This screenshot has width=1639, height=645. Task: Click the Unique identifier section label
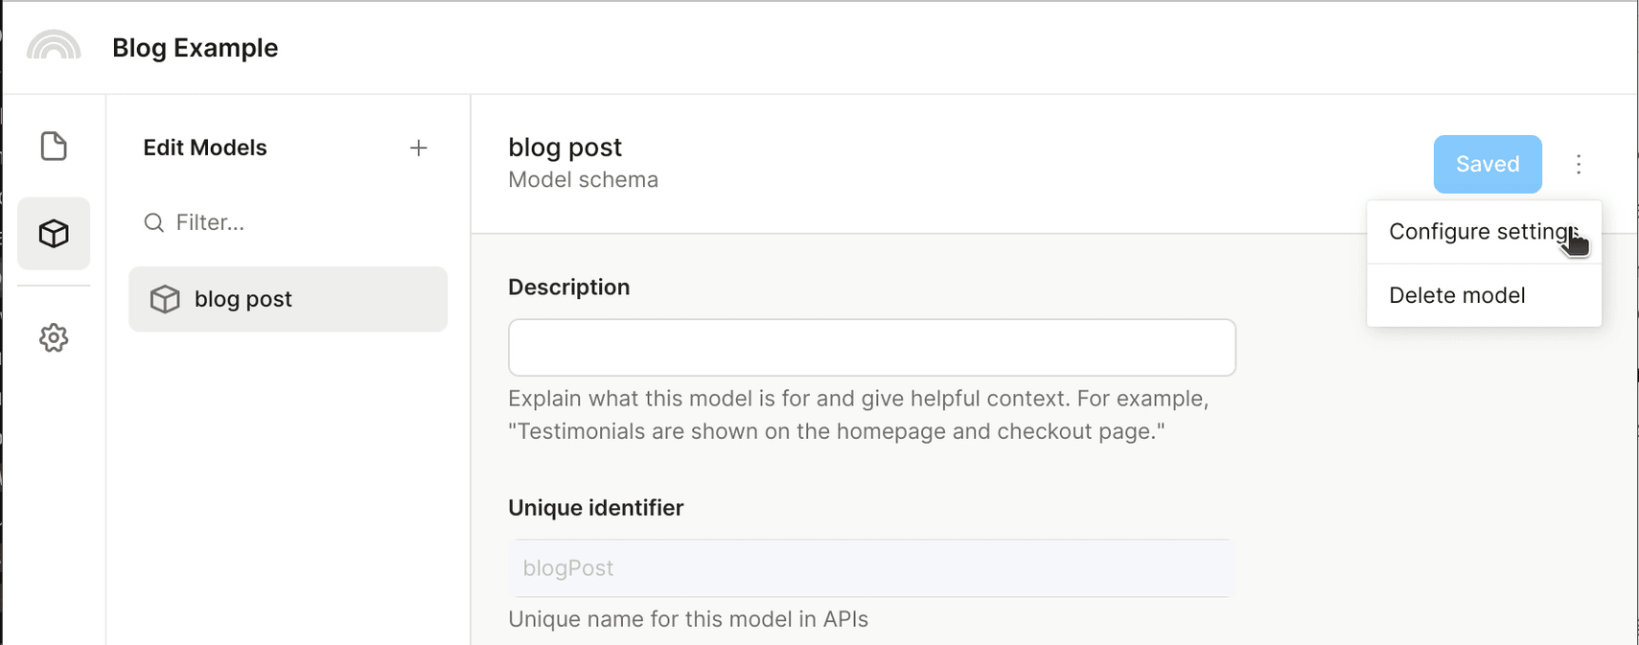[595, 508]
